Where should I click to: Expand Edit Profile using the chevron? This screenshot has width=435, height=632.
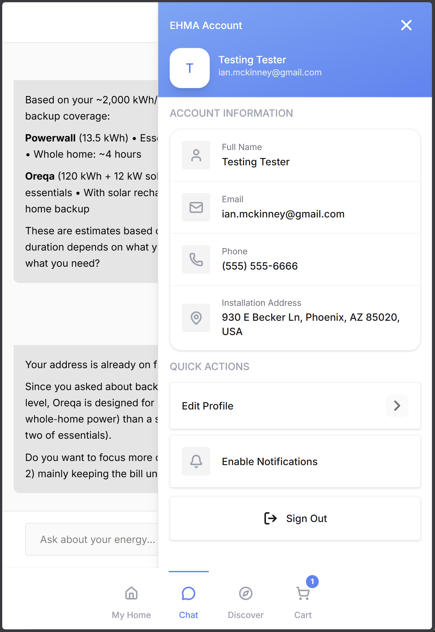click(x=397, y=406)
